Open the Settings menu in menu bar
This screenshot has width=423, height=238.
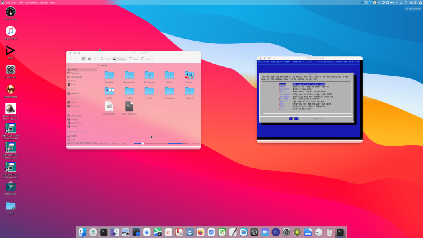point(43,2)
